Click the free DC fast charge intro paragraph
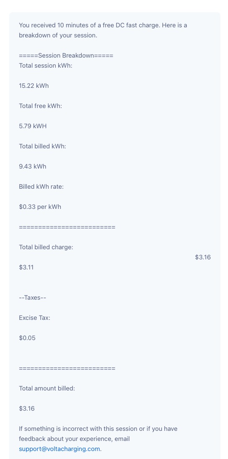This screenshot has width=228, height=459. tap(103, 30)
